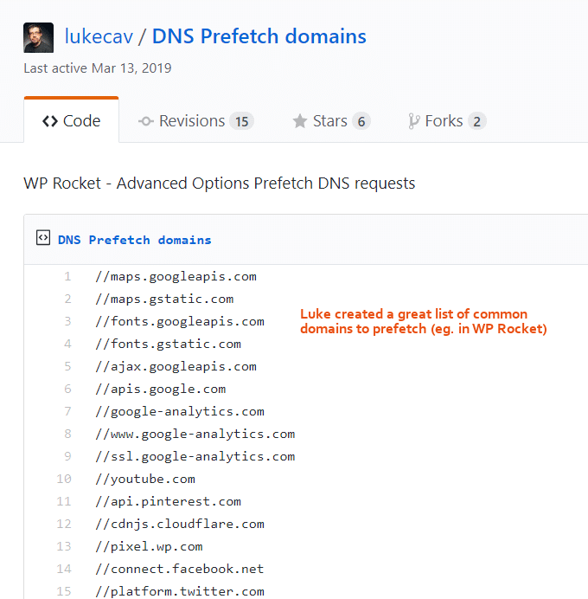Select the Code tab
Viewport: 588px width, 599px height.
[72, 120]
